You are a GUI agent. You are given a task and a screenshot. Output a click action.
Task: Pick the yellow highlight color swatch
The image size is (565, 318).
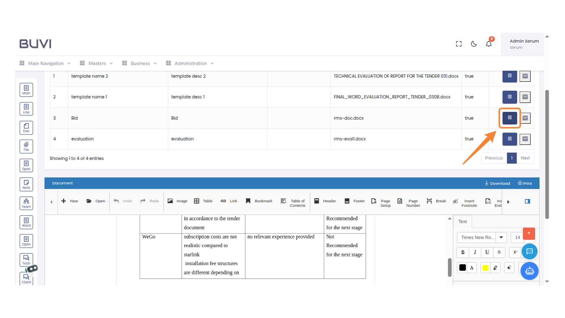(x=486, y=268)
